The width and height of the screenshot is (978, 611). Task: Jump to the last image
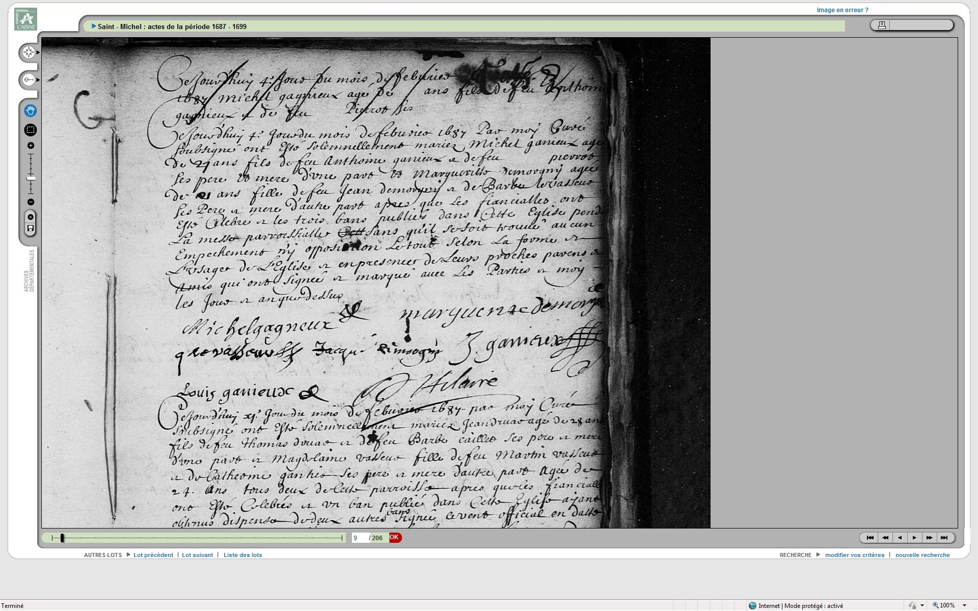pyautogui.click(x=944, y=538)
